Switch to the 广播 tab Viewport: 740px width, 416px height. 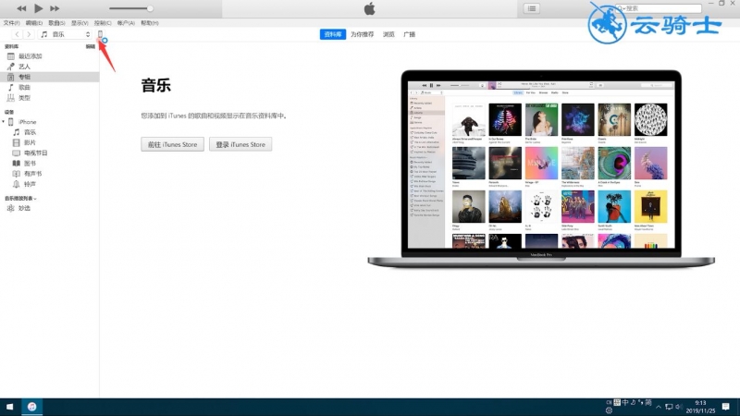(409, 34)
